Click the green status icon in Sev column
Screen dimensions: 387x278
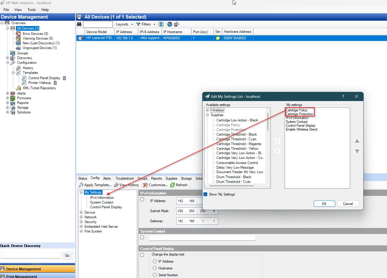point(218,38)
